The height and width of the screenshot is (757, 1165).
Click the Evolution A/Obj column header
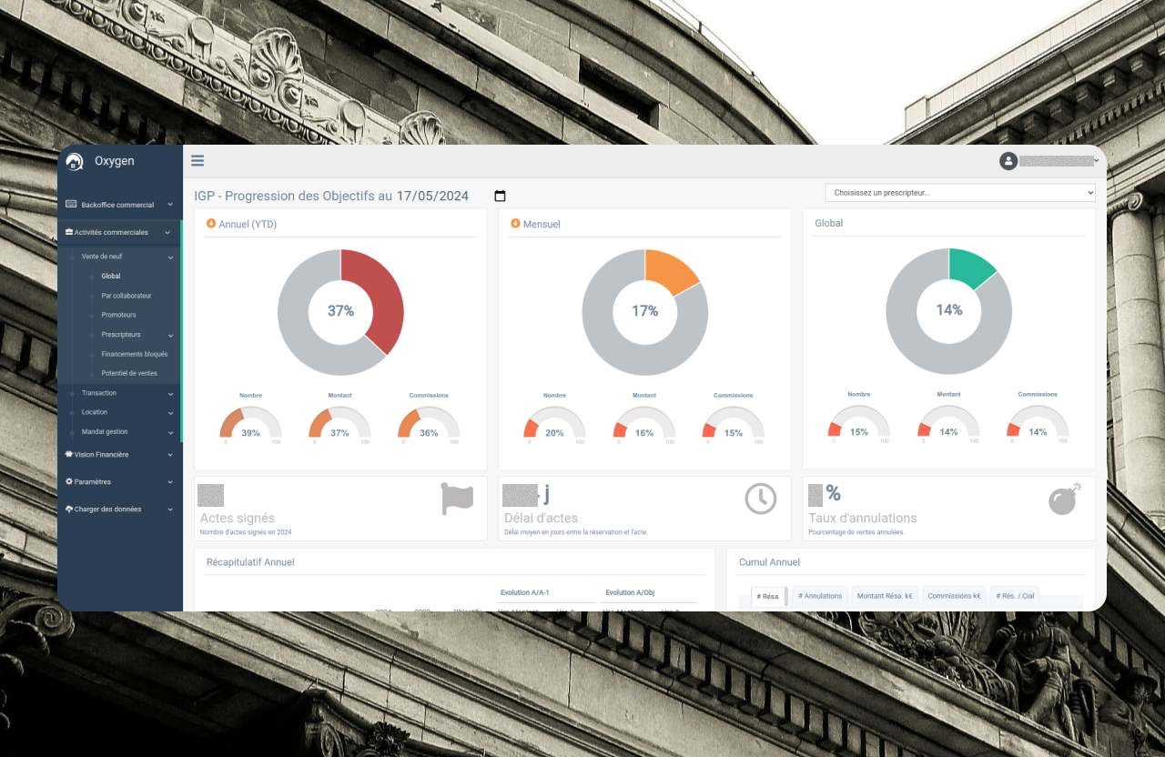click(x=630, y=592)
